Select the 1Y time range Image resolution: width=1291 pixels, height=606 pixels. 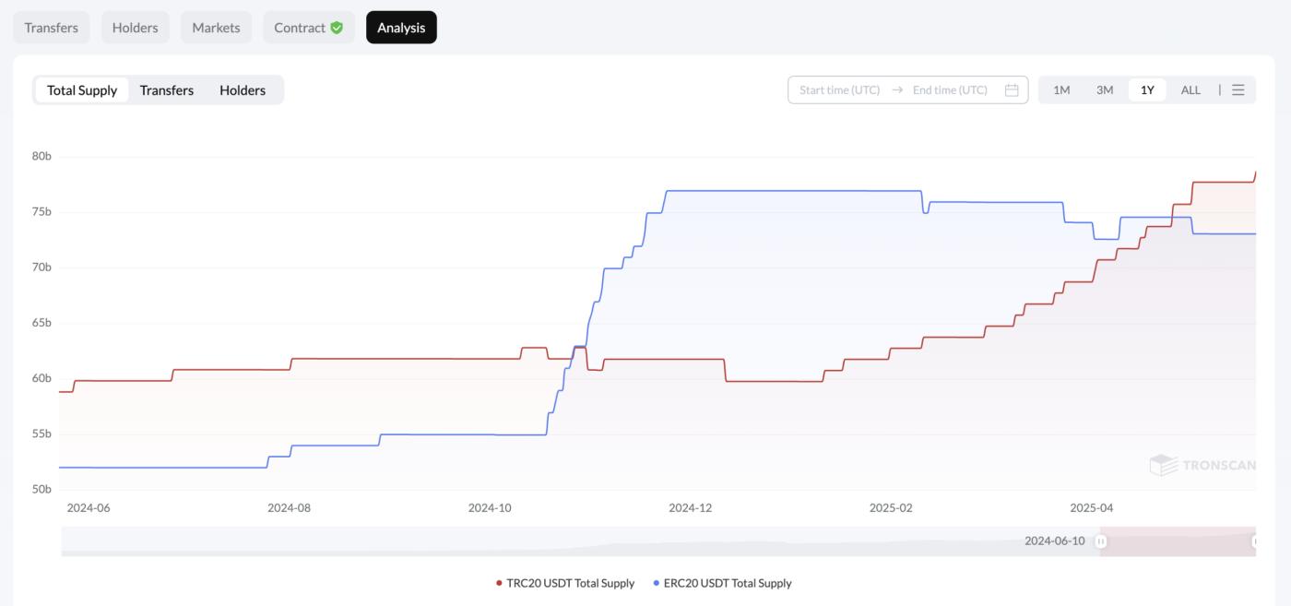coord(1147,89)
